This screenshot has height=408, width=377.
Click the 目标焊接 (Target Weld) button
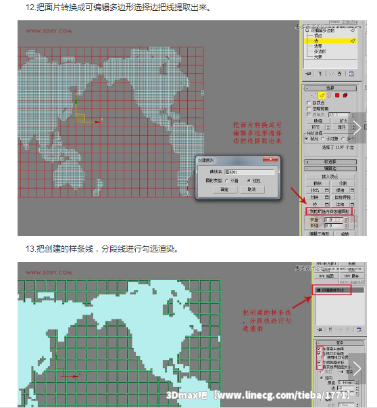coord(343,198)
